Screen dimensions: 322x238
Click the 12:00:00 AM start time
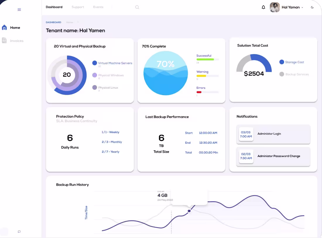click(208, 133)
